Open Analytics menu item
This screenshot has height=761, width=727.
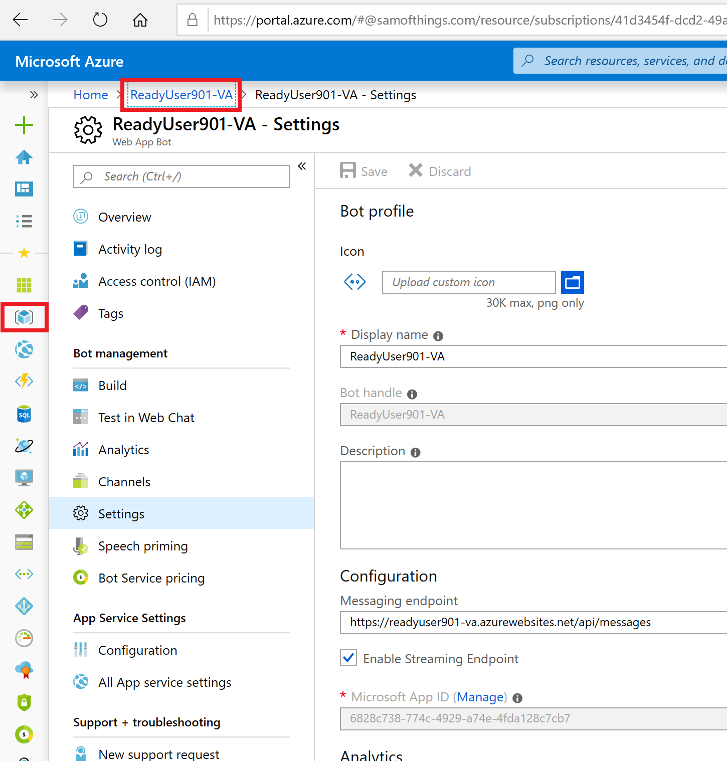click(181, 450)
